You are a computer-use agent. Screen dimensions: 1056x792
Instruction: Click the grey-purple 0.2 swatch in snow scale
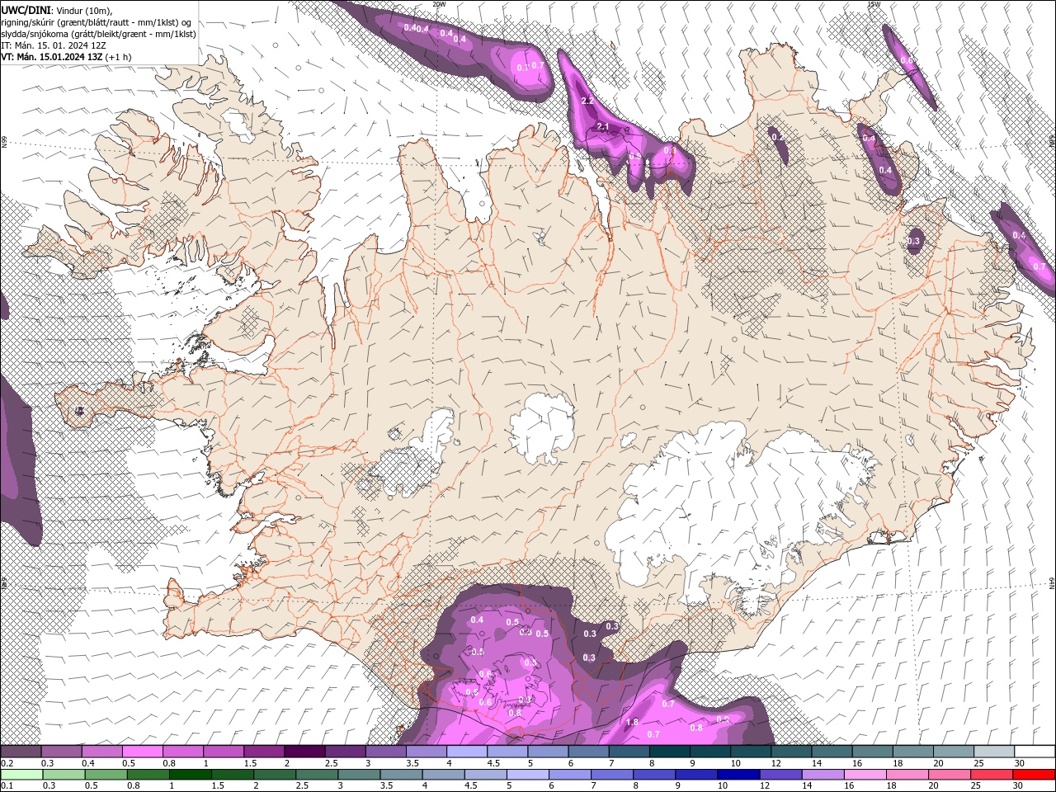(21, 752)
